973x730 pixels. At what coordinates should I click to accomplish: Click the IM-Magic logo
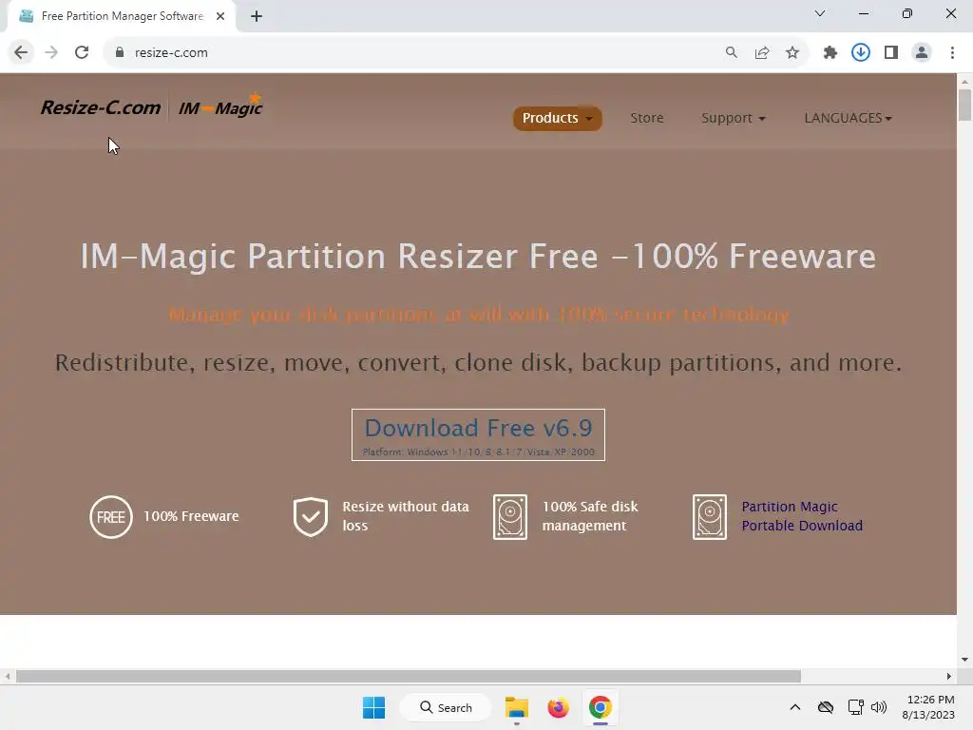pyautogui.click(x=220, y=106)
